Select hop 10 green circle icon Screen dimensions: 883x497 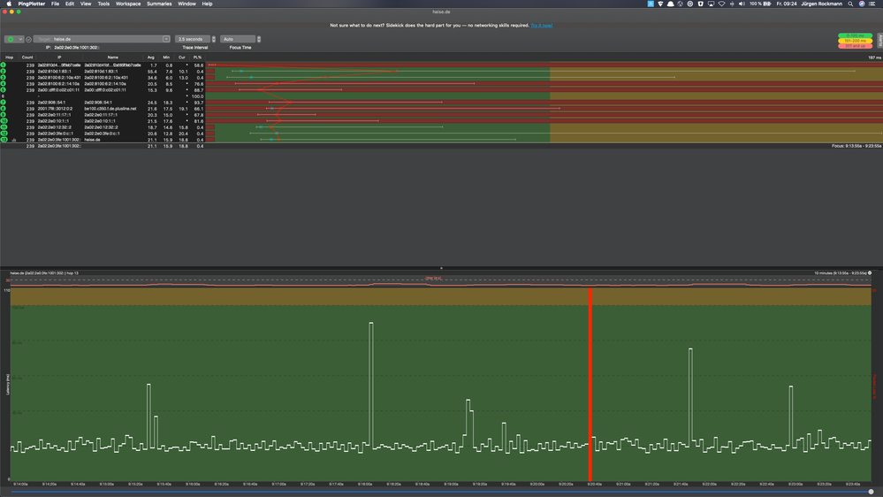pyautogui.click(x=4, y=121)
